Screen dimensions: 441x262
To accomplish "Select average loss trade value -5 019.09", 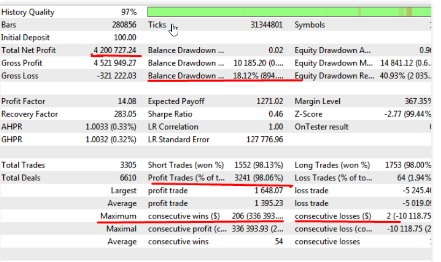I will [417, 203].
